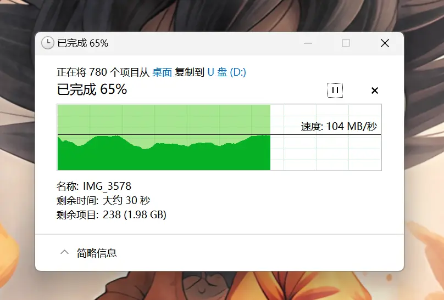
Task: Pause the file copy operation
Action: (335, 90)
